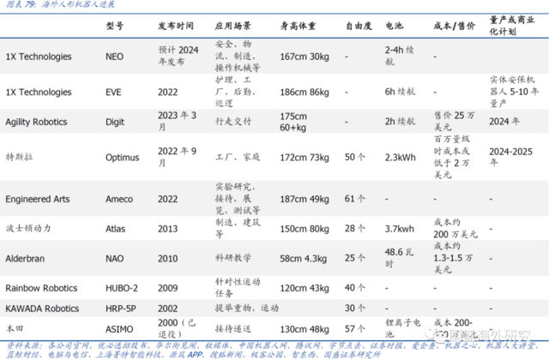
Task: Select the "发布时间" column header
Action: tap(176, 26)
